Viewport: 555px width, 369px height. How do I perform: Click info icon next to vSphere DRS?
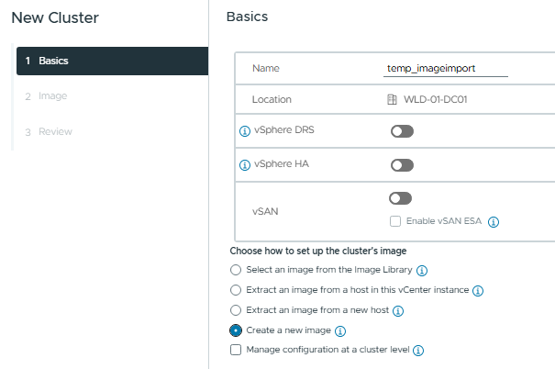coord(244,132)
